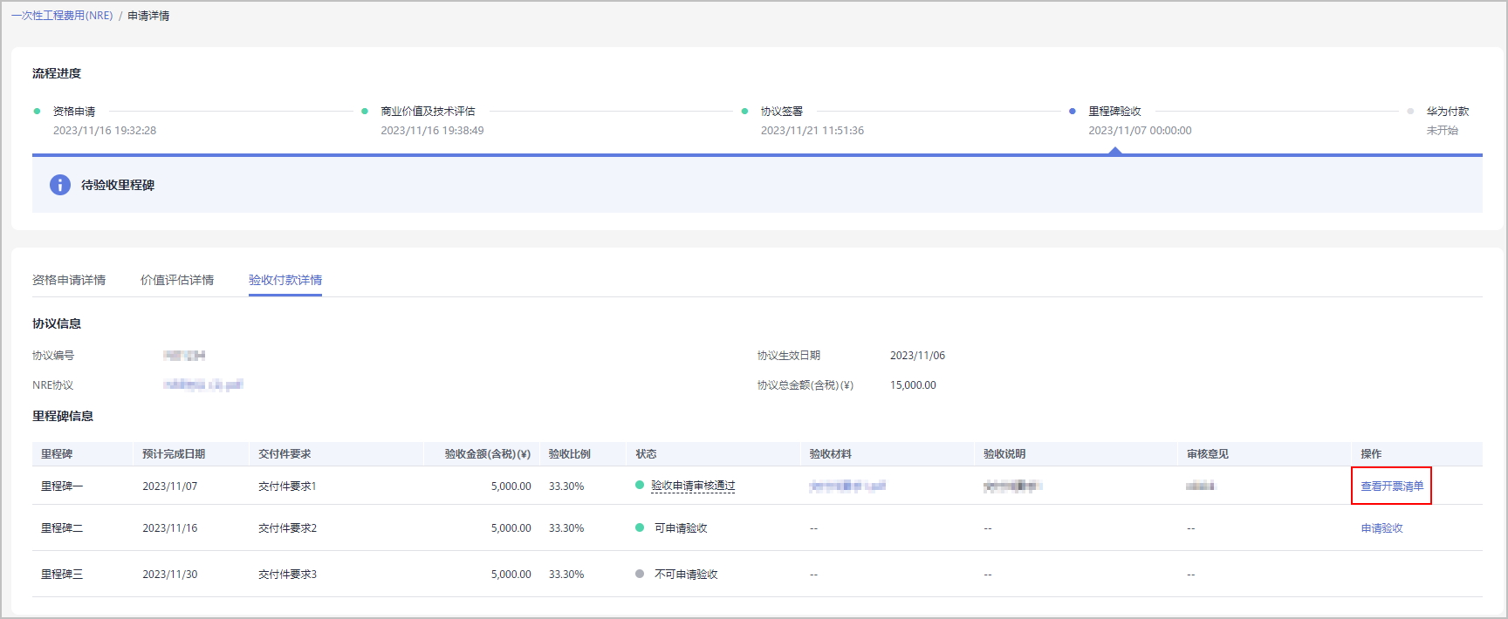Click 申请验收 for 里程碑二
This screenshot has width=1508, height=619.
tap(1381, 528)
